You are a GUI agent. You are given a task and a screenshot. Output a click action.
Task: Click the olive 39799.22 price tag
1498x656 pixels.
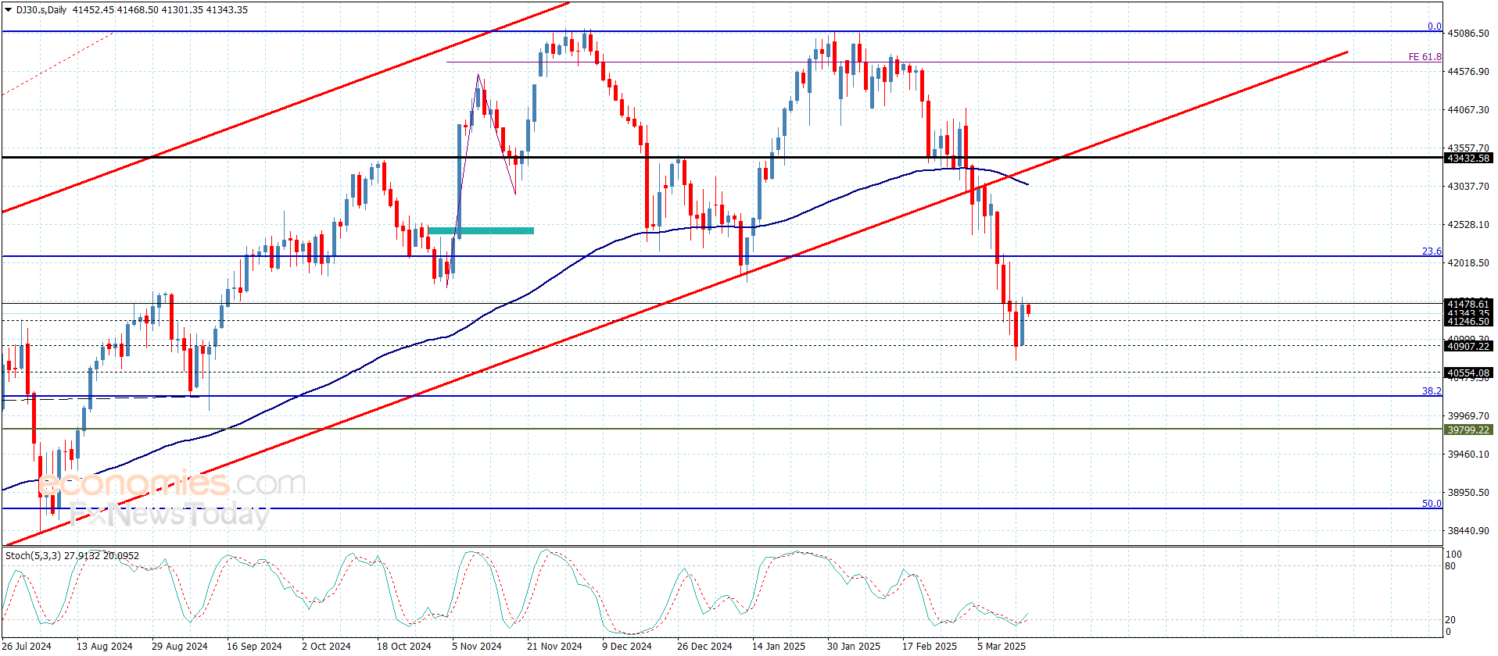pos(1468,430)
